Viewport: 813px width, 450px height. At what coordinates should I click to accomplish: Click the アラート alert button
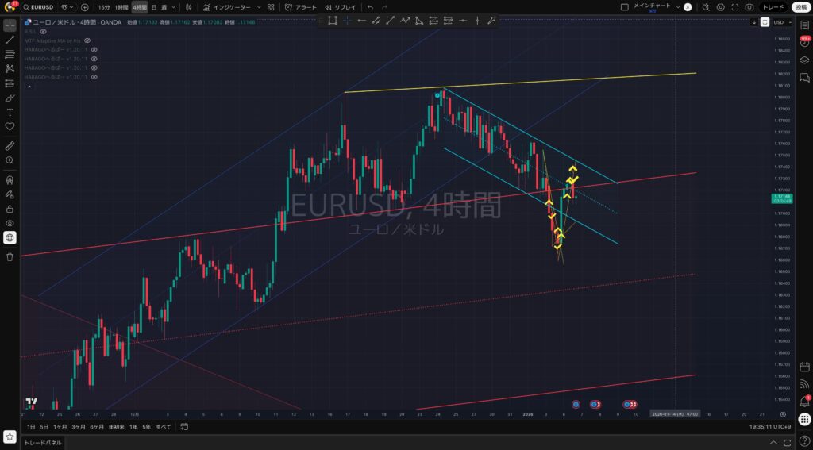click(x=301, y=7)
